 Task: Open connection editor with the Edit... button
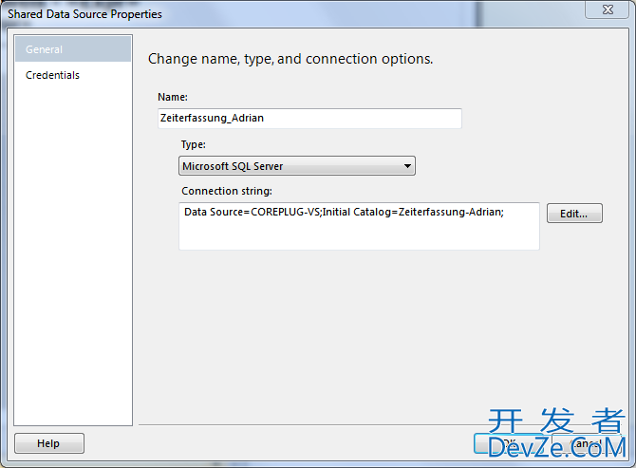[574, 214]
